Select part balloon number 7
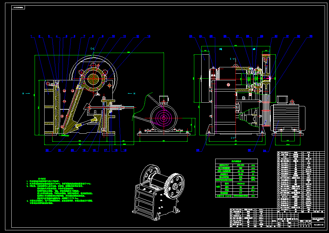 [x=84, y=36]
